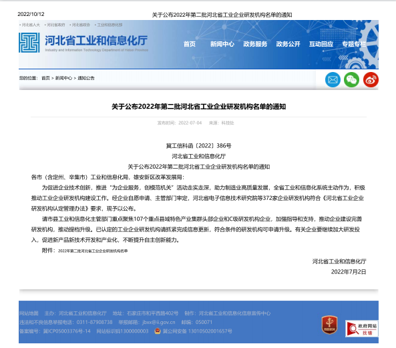This screenshot has width=396, height=348.
Task: Click the department logo emblem
Action: point(29,43)
